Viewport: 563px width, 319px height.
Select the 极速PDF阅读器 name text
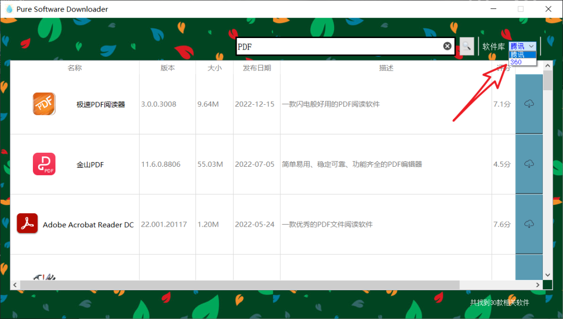click(101, 104)
